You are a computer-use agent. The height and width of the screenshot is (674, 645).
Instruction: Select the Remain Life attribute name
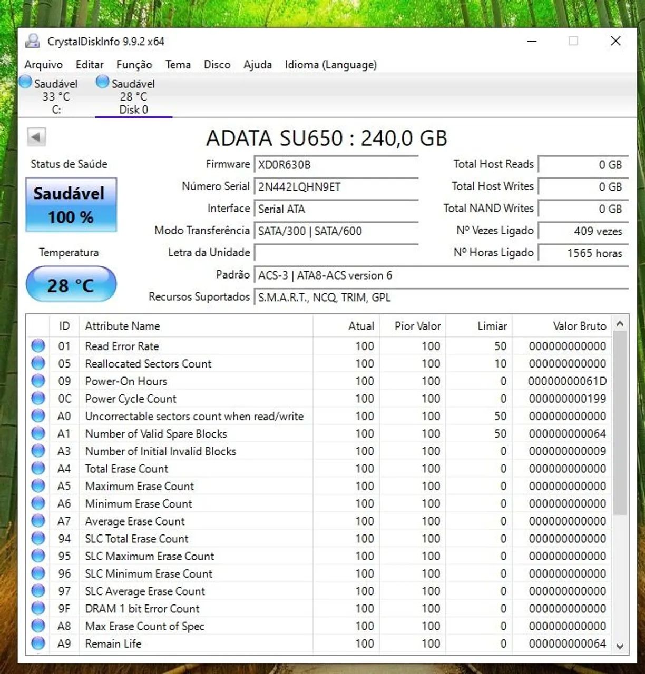point(113,643)
